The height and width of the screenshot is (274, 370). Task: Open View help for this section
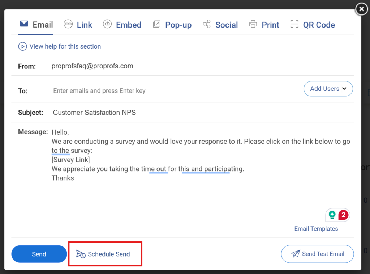pyautogui.click(x=65, y=46)
